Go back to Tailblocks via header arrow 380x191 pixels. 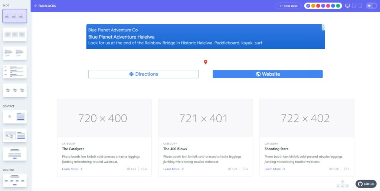pos(45,6)
